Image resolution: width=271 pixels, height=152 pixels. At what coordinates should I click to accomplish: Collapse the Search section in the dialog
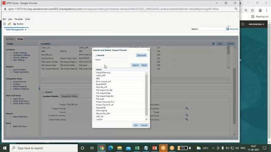(x=96, y=55)
